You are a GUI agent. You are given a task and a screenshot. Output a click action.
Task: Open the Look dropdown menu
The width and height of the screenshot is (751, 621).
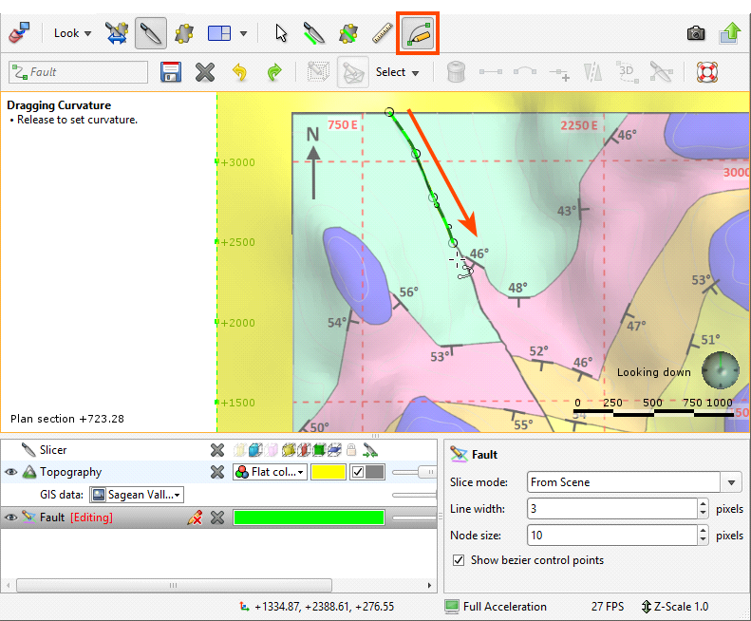pyautogui.click(x=72, y=33)
